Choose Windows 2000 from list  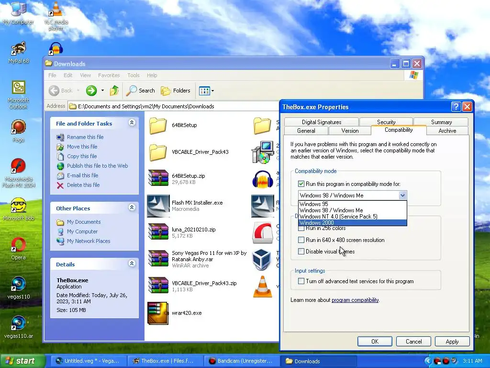(353, 223)
